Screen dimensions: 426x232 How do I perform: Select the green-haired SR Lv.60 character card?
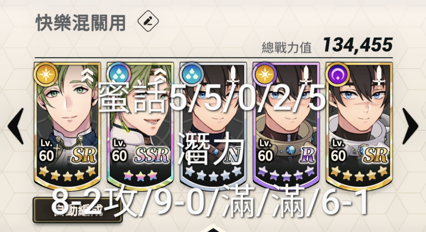coord(67,126)
